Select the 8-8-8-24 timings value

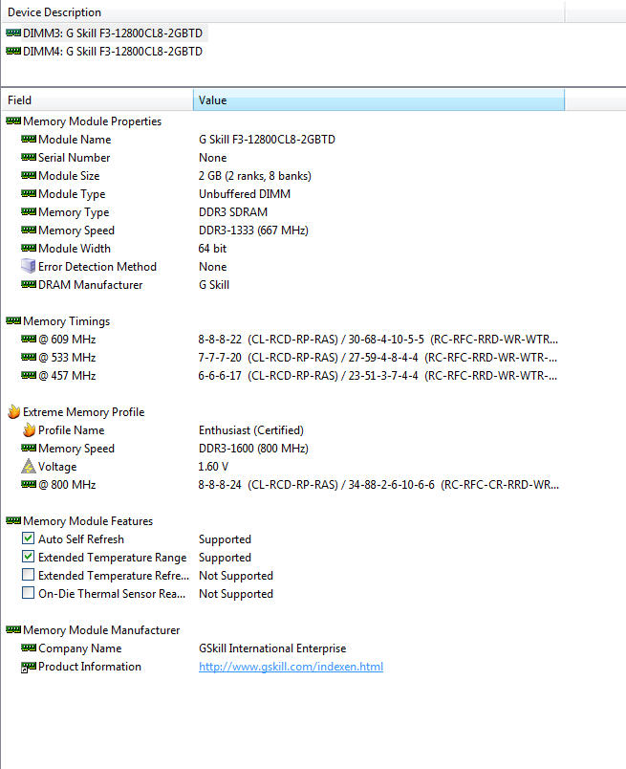(378, 485)
